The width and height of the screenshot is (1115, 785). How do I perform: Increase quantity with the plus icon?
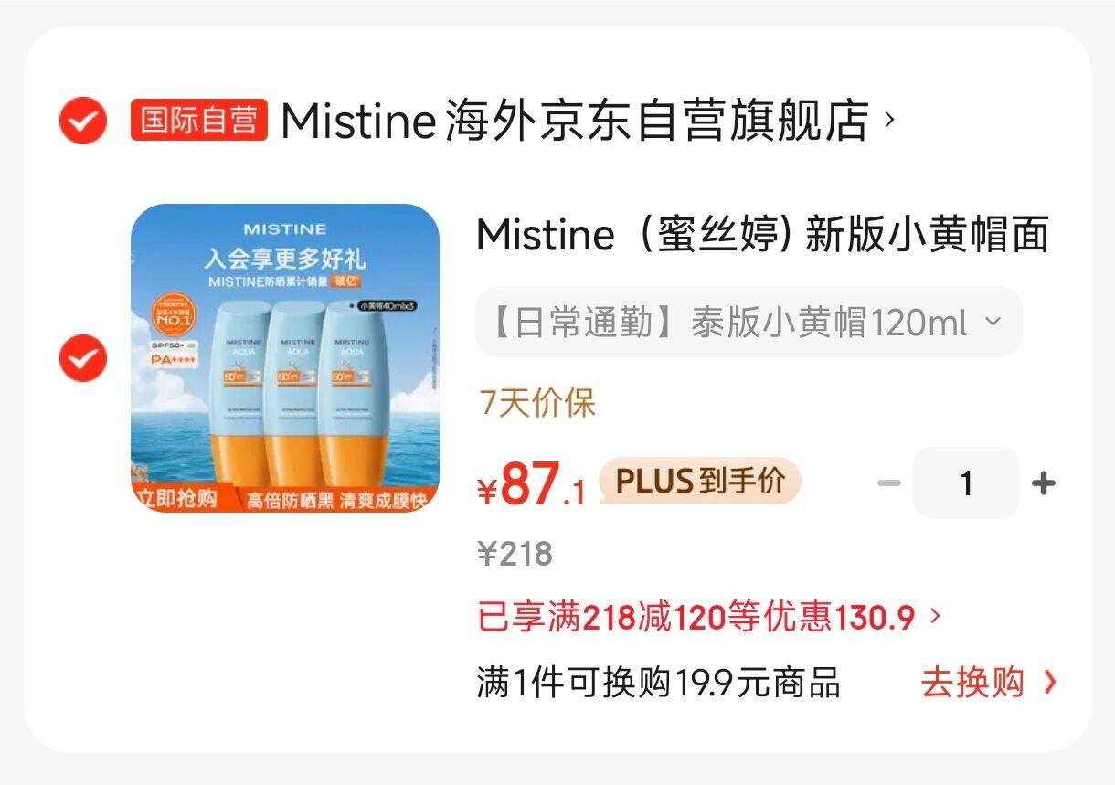[1043, 483]
